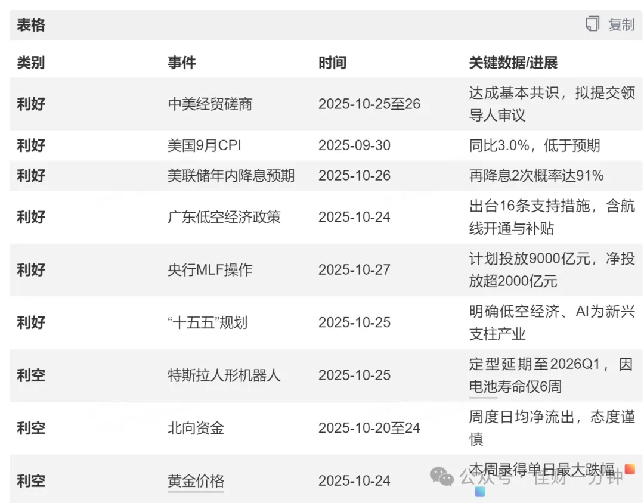The width and height of the screenshot is (644, 503).
Task: Click 利好 in the 美国9月CPI row
Action: point(31,145)
